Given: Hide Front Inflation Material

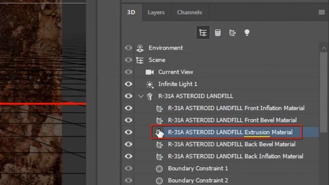Looking at the screenshot, I should pos(129,108).
